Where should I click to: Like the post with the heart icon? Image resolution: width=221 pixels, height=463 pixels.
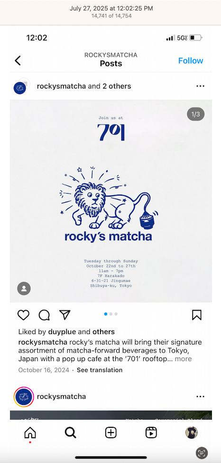(24, 315)
